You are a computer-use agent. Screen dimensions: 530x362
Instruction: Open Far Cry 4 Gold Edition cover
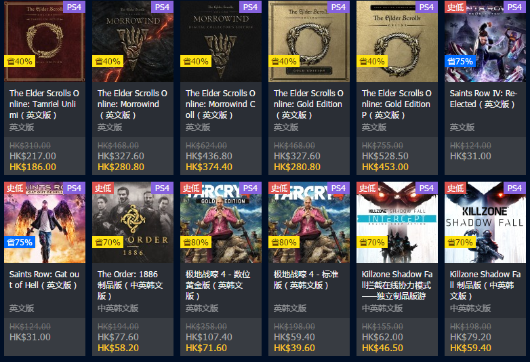pyautogui.click(x=221, y=222)
